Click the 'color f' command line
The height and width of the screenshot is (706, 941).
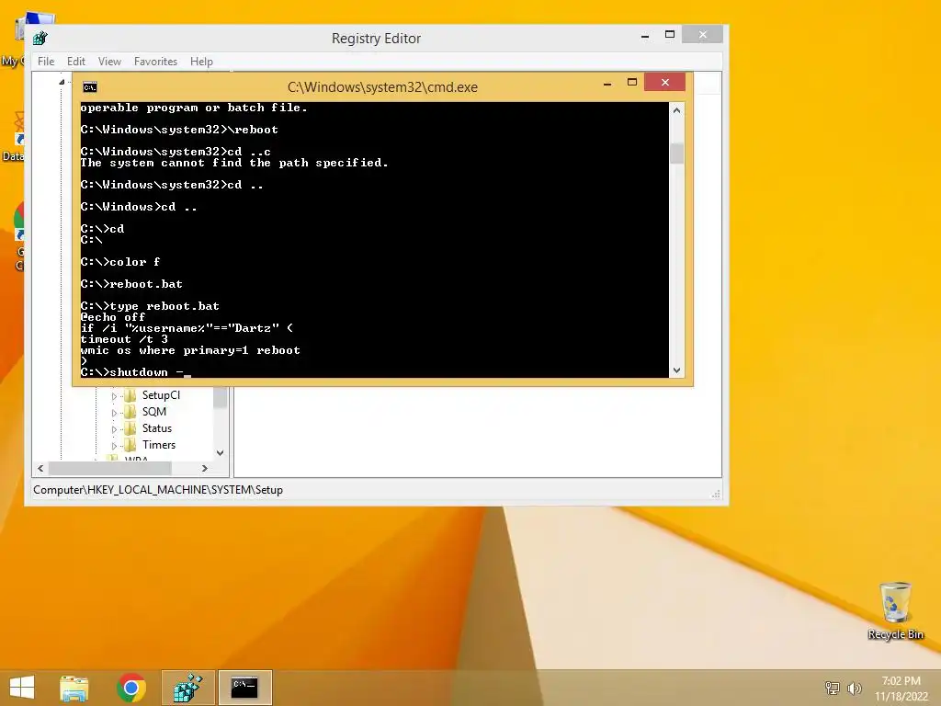click(x=120, y=262)
